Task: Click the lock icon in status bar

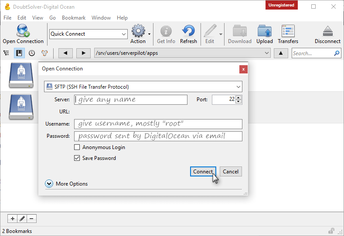Action: (x=331, y=231)
